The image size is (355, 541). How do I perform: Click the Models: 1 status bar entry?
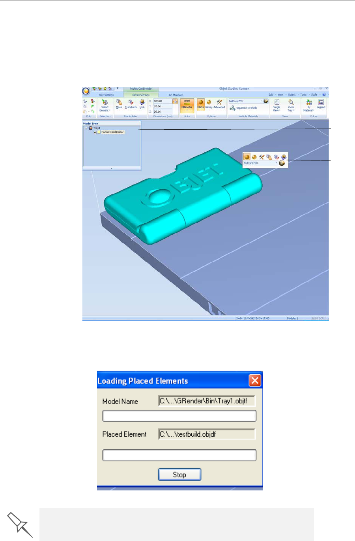[292, 319]
